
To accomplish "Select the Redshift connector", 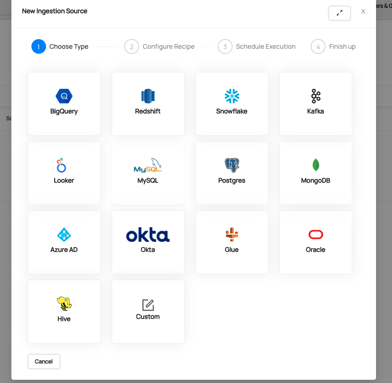I will tap(148, 104).
